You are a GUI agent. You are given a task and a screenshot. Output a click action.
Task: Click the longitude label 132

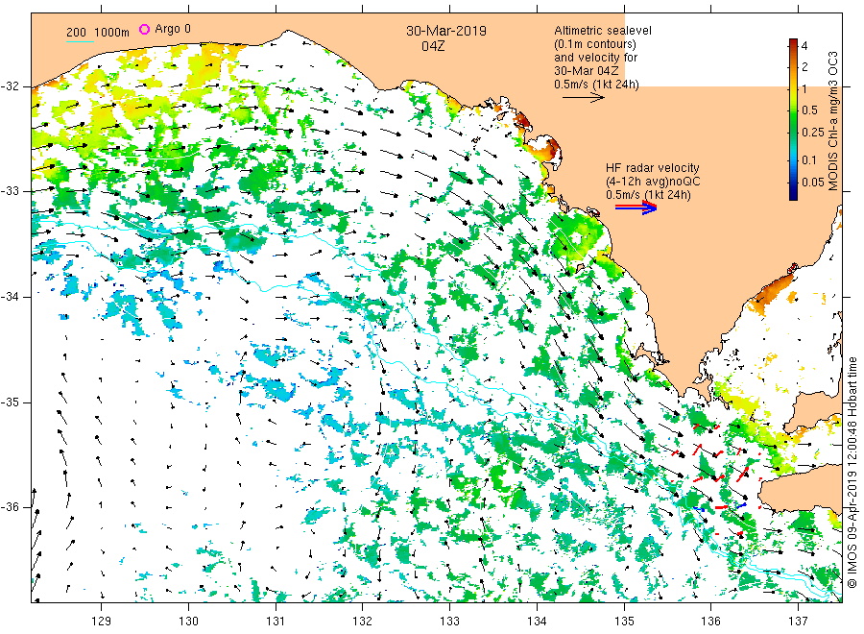(x=363, y=622)
